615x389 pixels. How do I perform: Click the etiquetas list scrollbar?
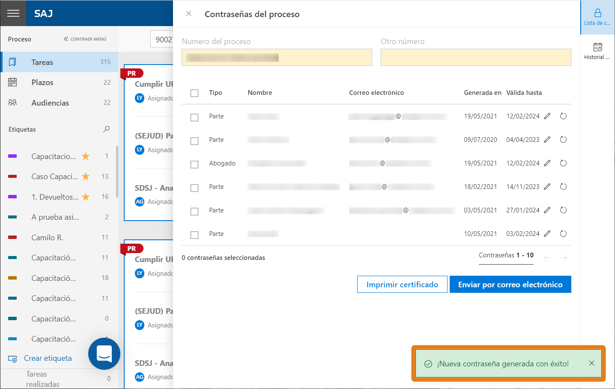click(117, 171)
